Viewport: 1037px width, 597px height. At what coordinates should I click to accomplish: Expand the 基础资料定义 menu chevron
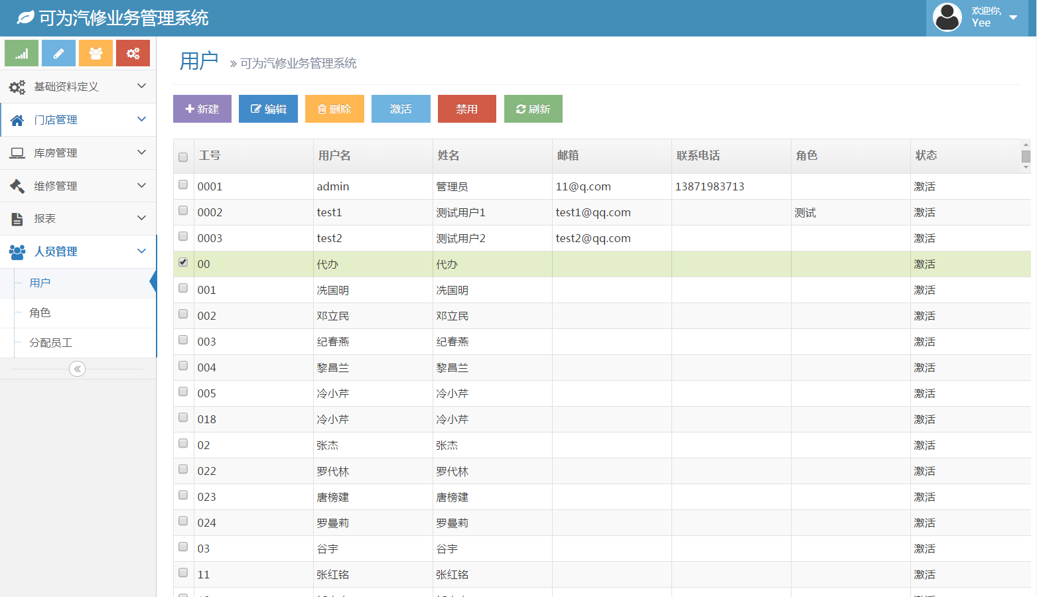tap(141, 86)
